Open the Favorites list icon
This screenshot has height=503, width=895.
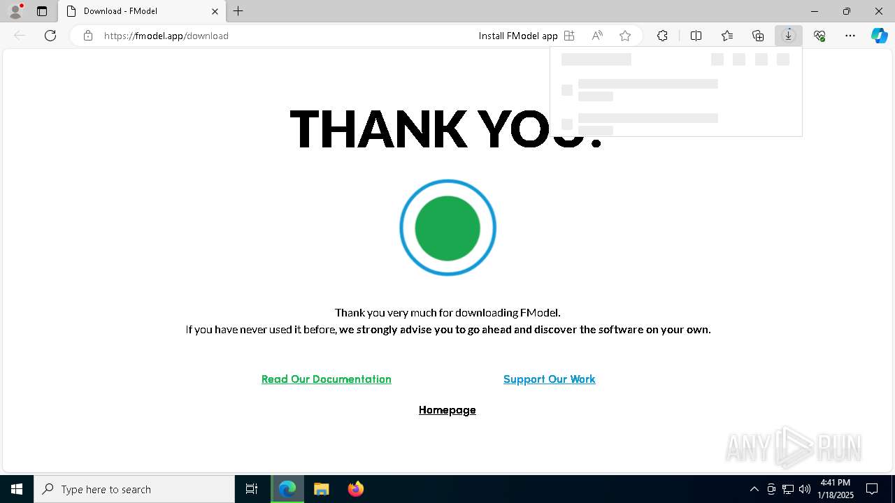(x=727, y=36)
